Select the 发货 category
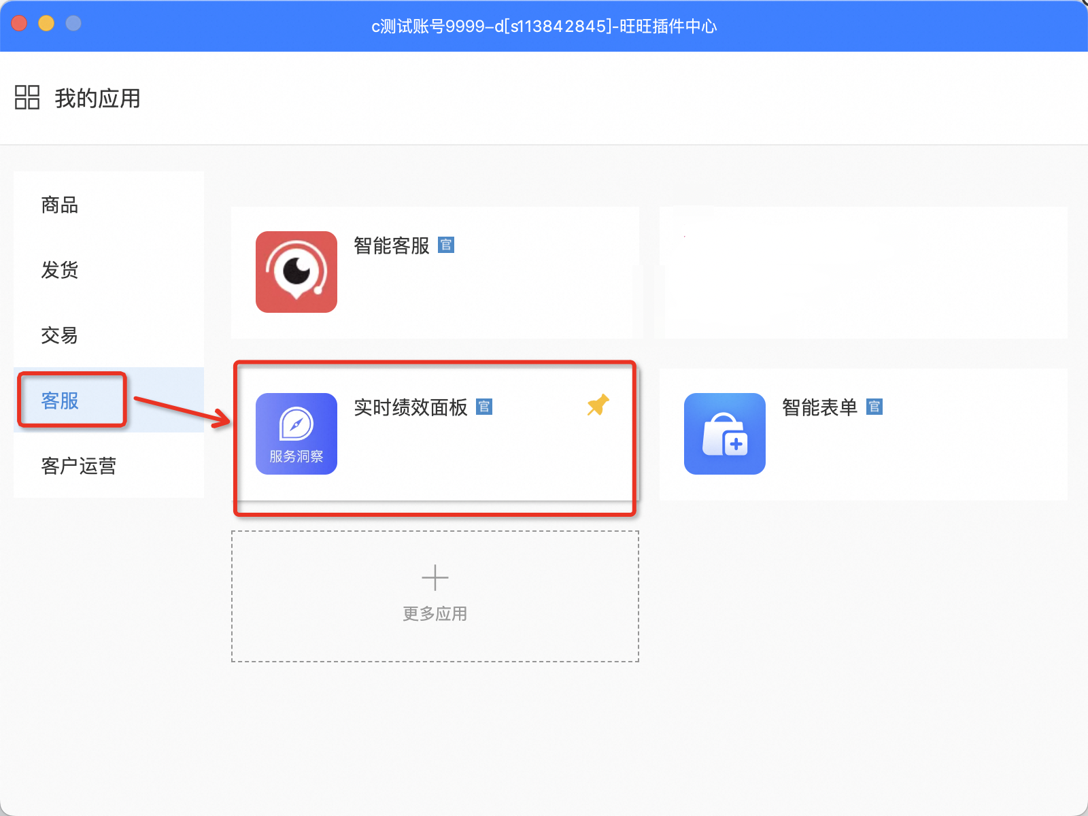Viewport: 1088px width, 816px height. coord(109,270)
